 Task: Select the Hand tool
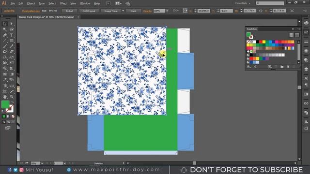(5, 97)
